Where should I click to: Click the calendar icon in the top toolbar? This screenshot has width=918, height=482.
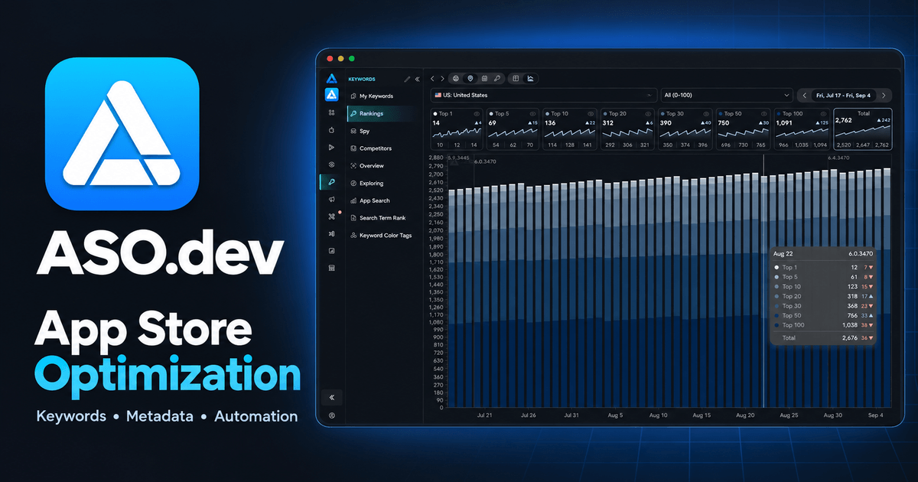point(483,78)
